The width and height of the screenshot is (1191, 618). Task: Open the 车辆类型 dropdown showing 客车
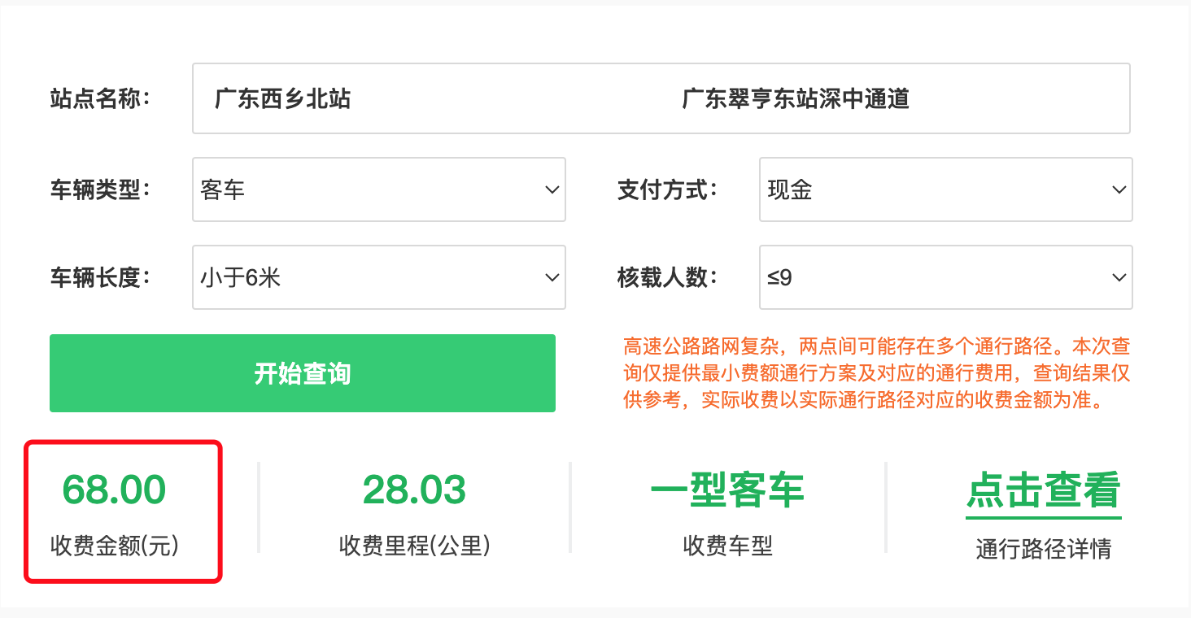[x=378, y=190]
